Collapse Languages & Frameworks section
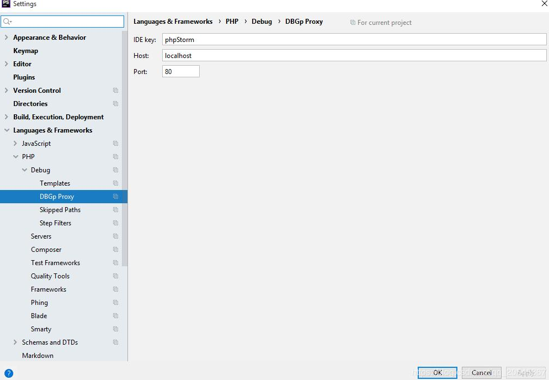The height and width of the screenshot is (380, 549). point(7,130)
